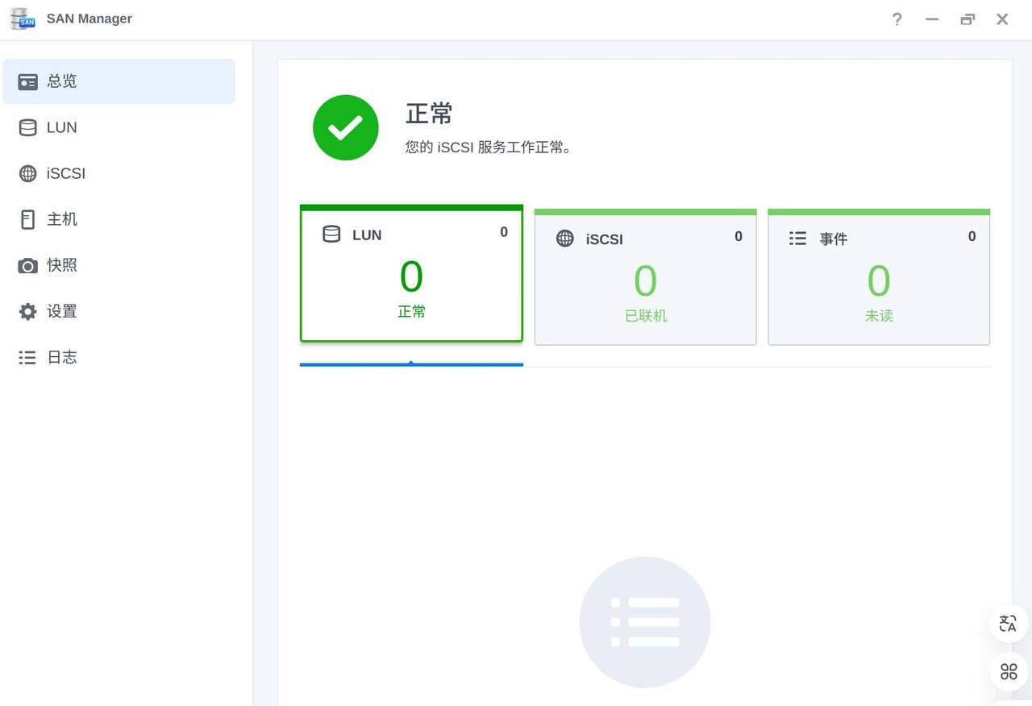
Task: Click the SAN Manager title bar icon
Action: [22, 18]
